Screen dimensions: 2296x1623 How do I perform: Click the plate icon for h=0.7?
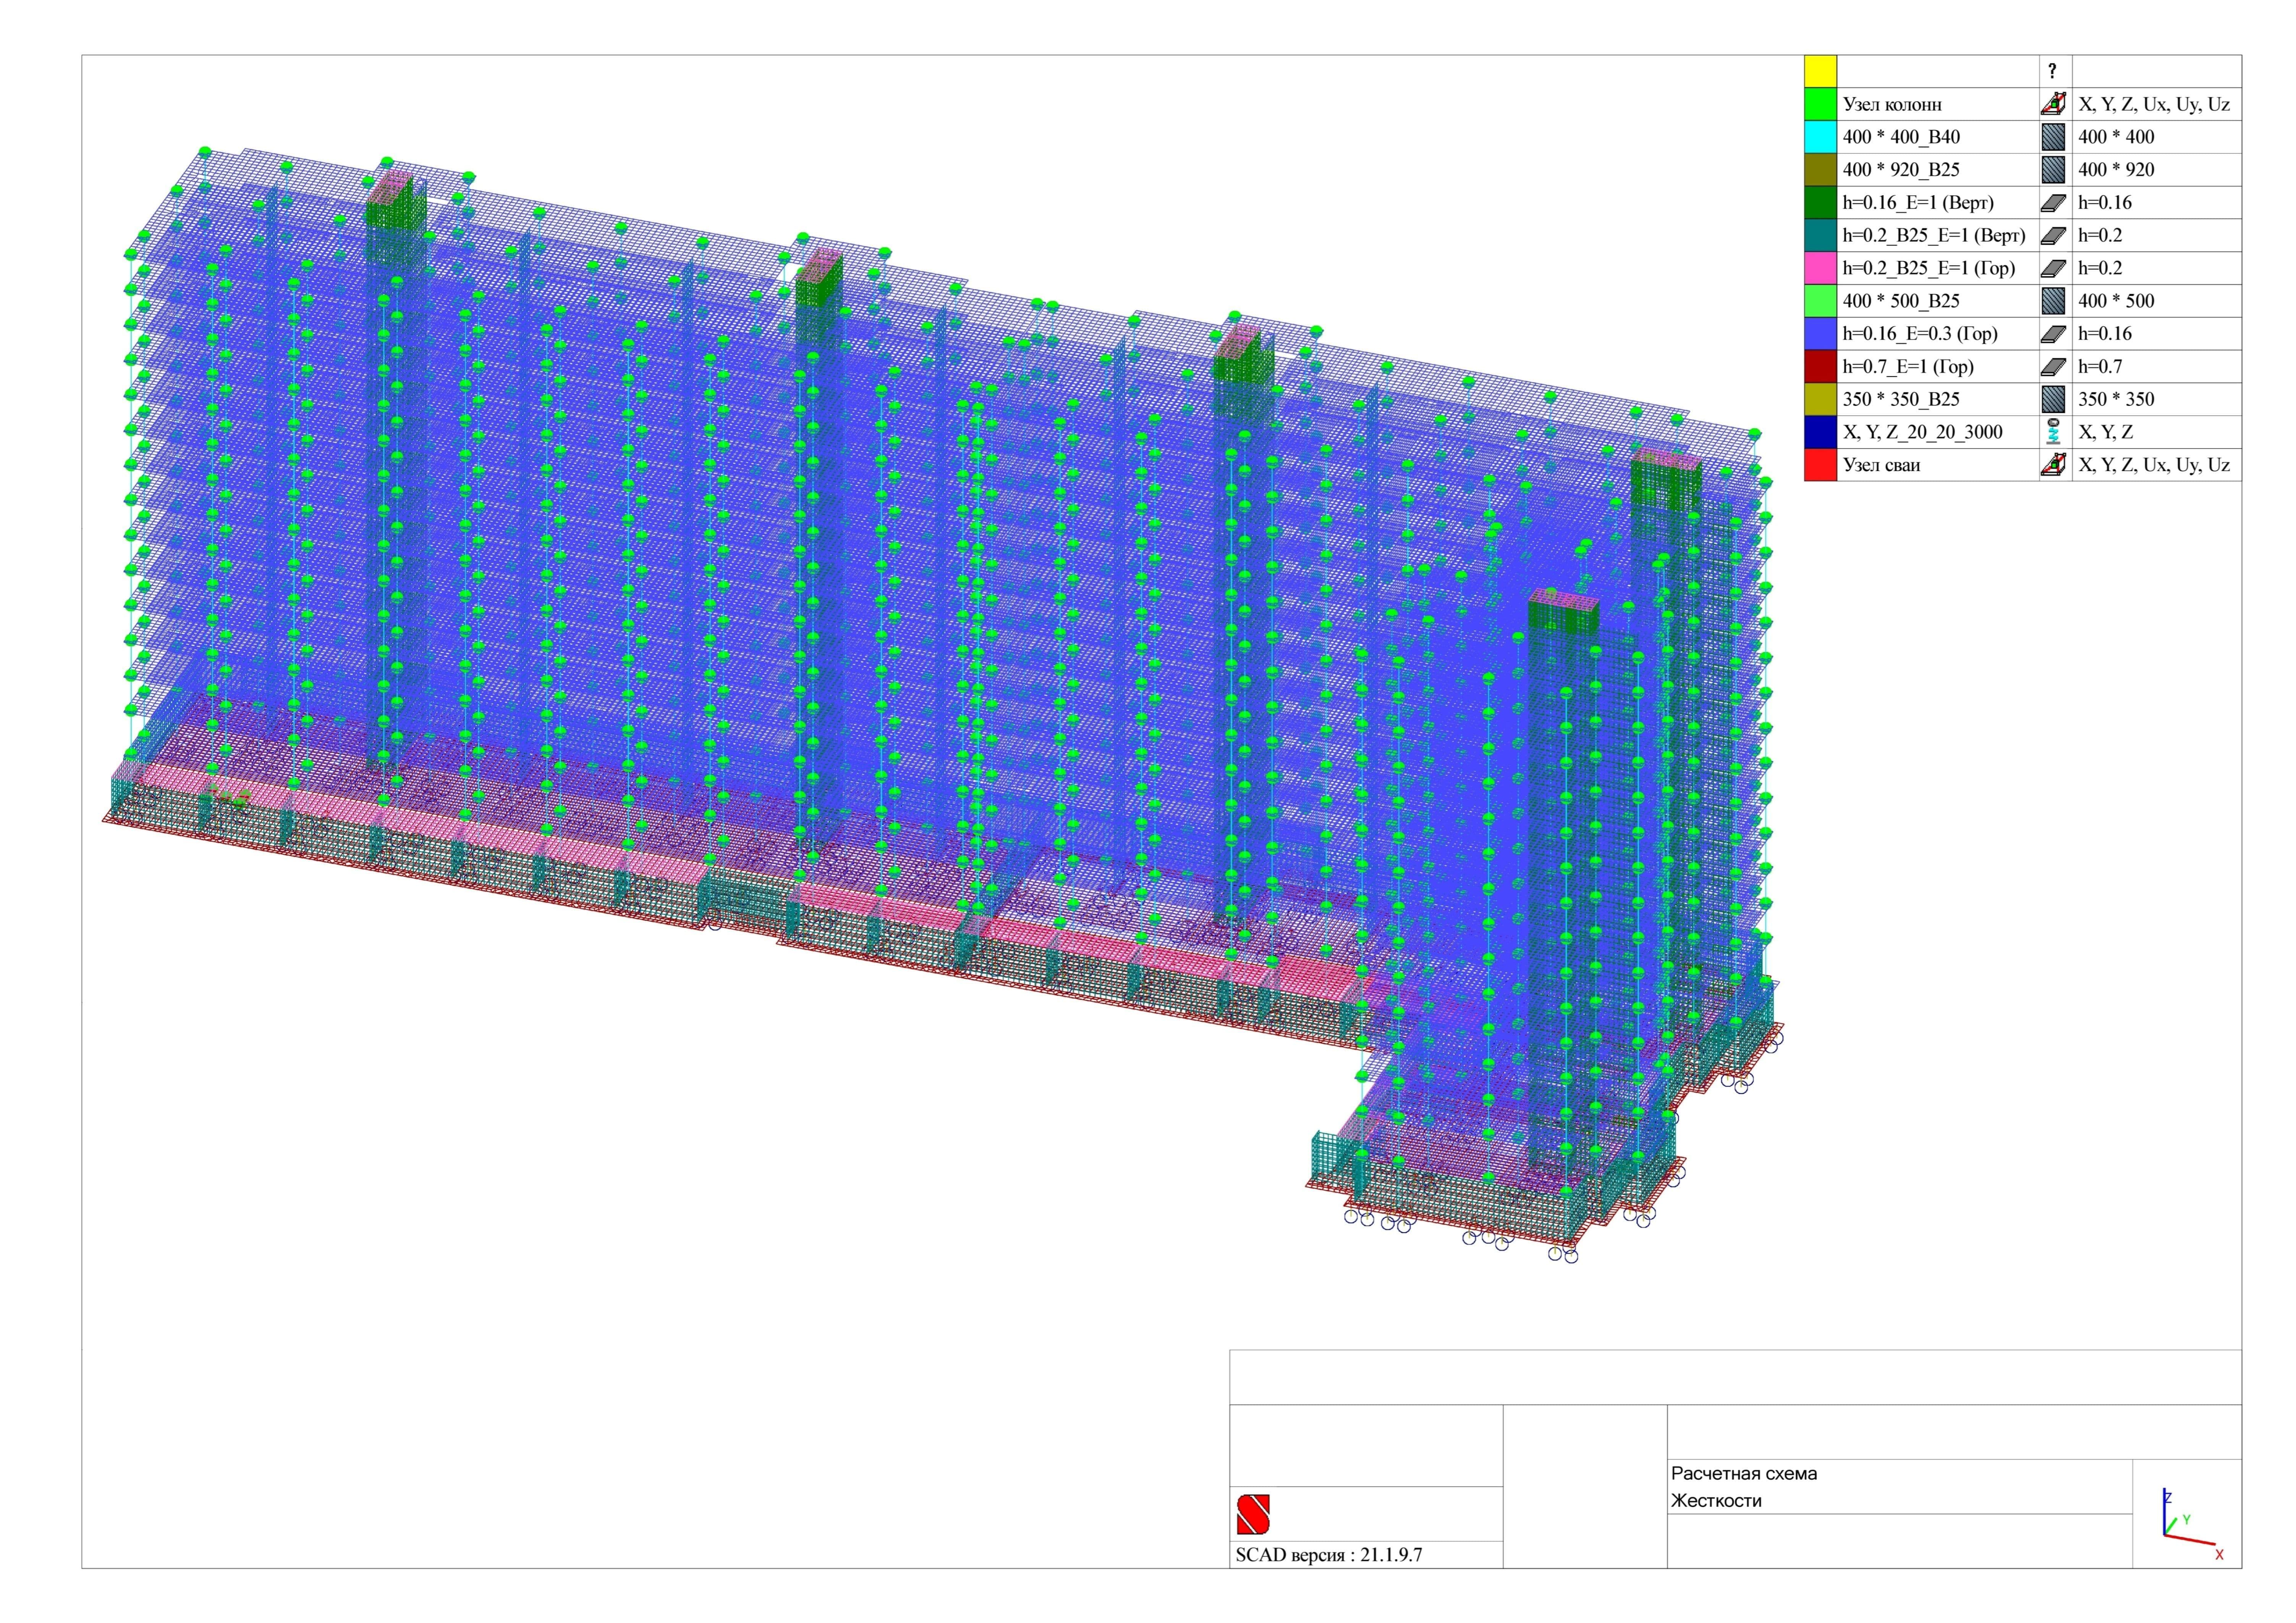point(2053,367)
